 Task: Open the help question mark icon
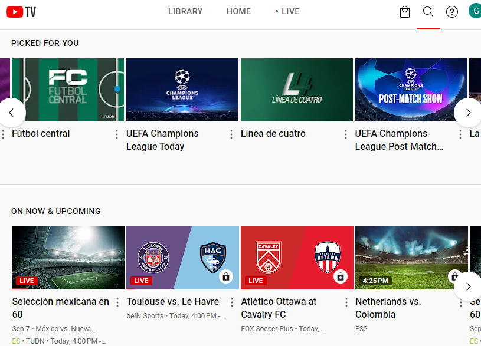point(452,12)
